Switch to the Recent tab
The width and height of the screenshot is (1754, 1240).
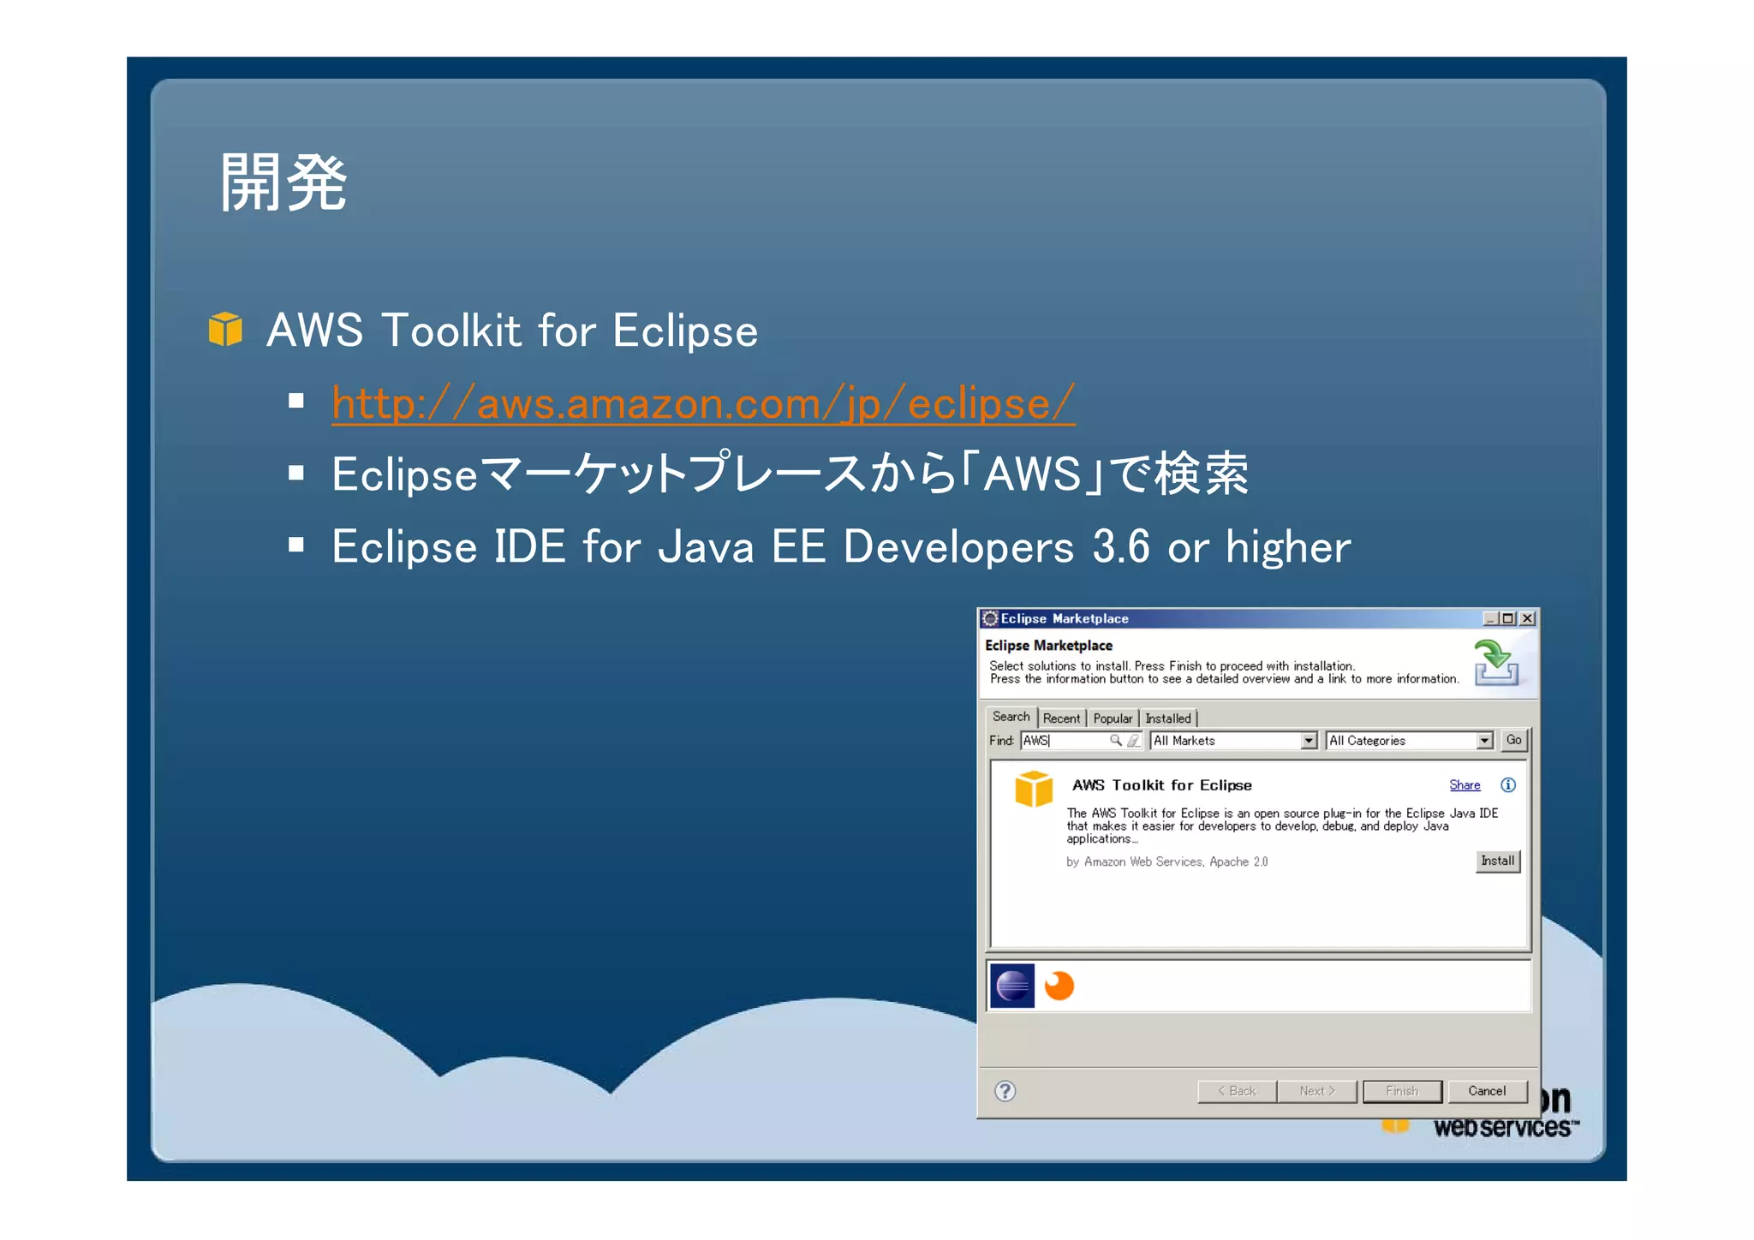1061,718
